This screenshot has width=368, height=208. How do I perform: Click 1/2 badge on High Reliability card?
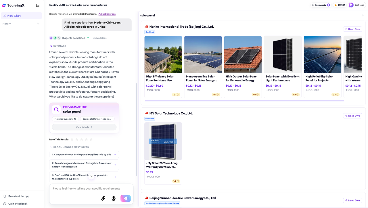tap(335, 95)
